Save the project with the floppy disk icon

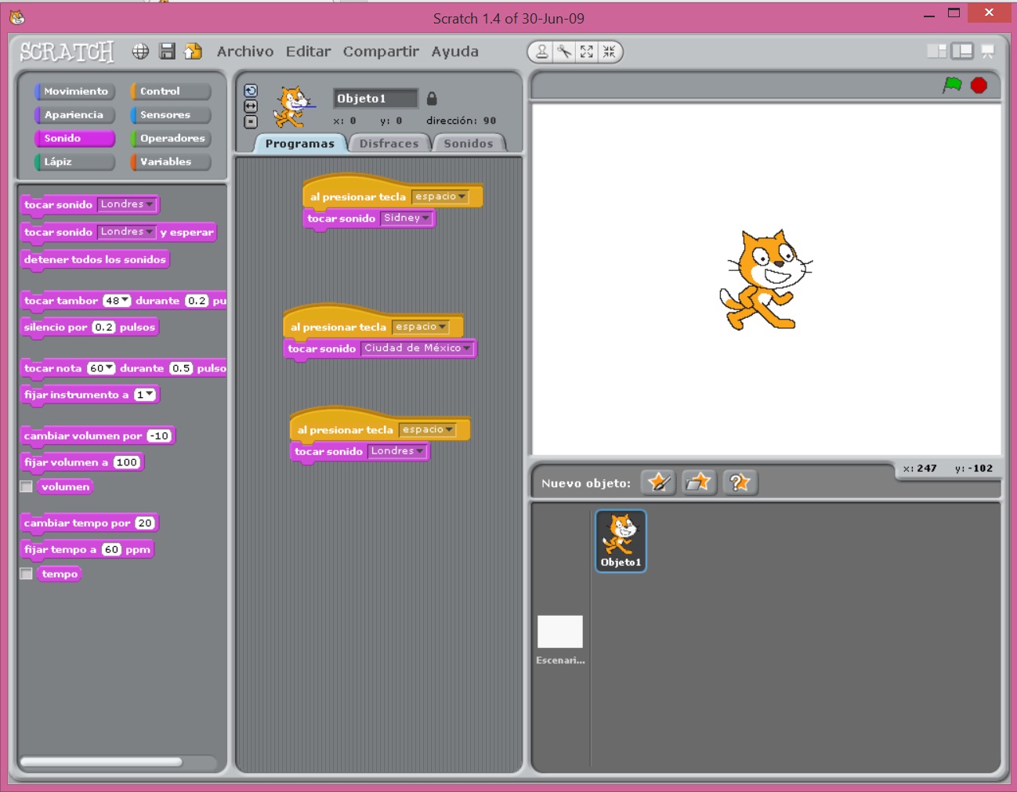(x=167, y=52)
